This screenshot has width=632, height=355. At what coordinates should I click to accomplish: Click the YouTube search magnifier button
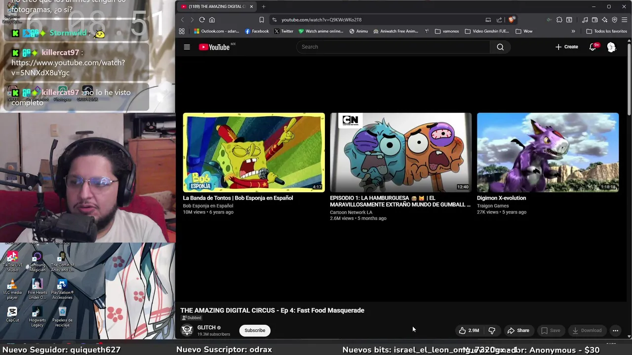coord(500,47)
